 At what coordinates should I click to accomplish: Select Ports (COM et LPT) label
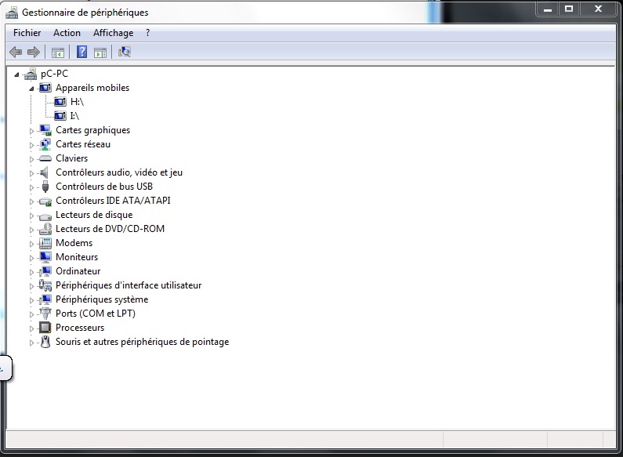96,314
